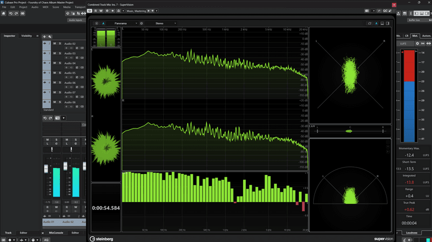The width and height of the screenshot is (432, 242).
Task: Mute the Audio 05 track
Action: [55, 73]
